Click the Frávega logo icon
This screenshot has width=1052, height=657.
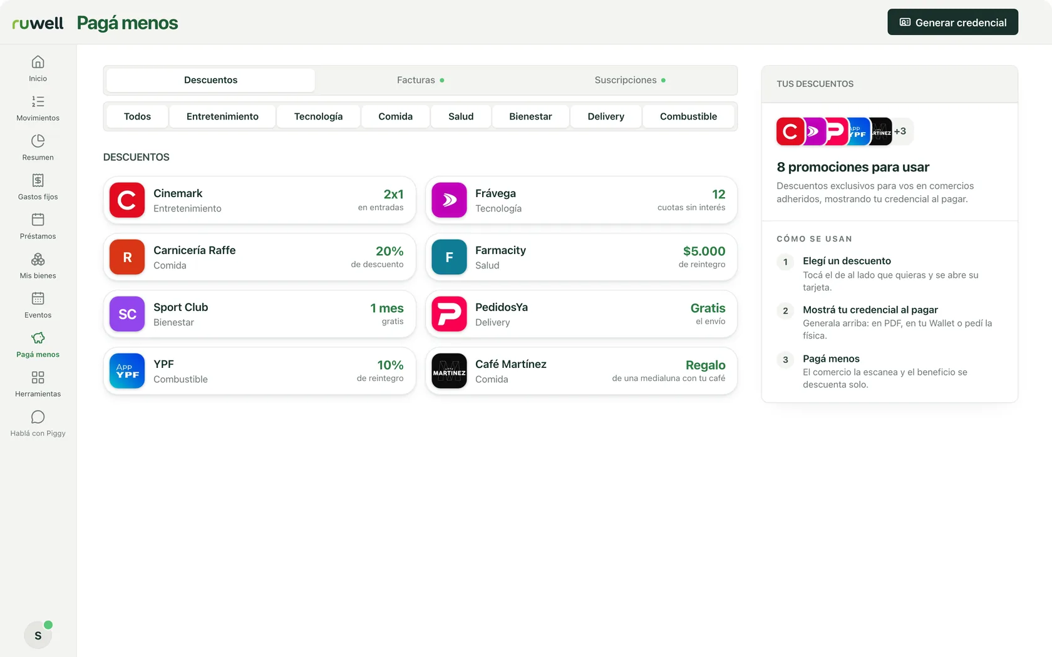(449, 200)
